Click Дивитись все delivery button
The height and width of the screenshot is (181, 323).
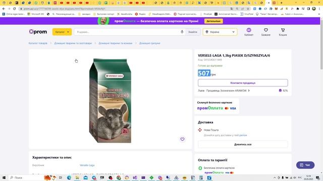coord(243,144)
